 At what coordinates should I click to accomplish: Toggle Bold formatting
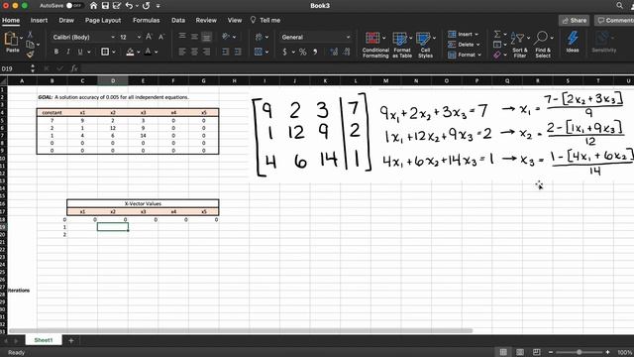pos(56,52)
